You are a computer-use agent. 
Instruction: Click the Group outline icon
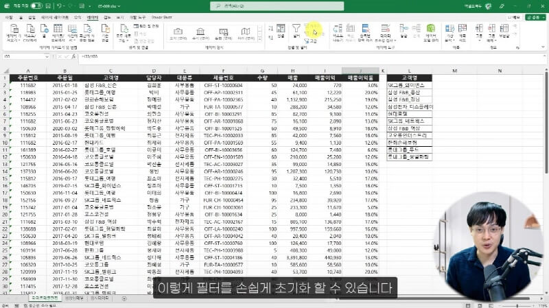(x=479, y=32)
